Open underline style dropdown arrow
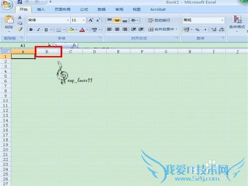This screenshot has width=248, height=186. (x=52, y=30)
